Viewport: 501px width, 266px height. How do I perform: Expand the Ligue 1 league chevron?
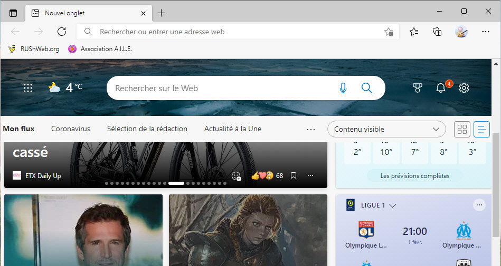point(393,205)
